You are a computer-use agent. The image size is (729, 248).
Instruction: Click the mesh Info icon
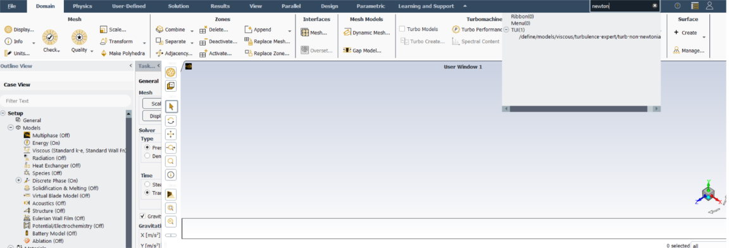[8, 41]
